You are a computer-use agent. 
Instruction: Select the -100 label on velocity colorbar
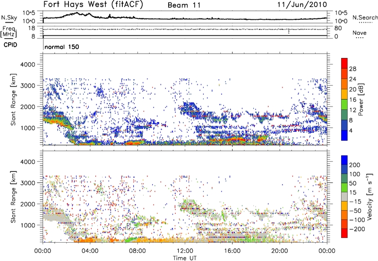click(x=357, y=220)
